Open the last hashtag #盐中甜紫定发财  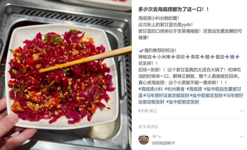pyautogui.click(x=183, y=102)
